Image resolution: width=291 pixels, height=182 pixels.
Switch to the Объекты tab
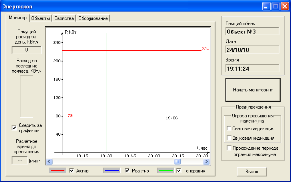(40, 18)
